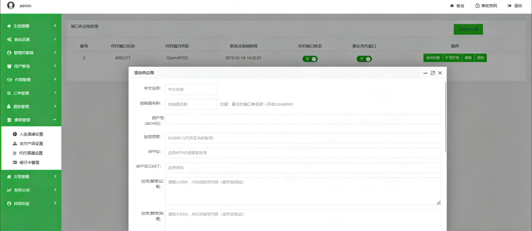The height and width of the screenshot is (231, 532).
Task: Open the 支付产品设置 submenu item
Action: tap(31, 143)
